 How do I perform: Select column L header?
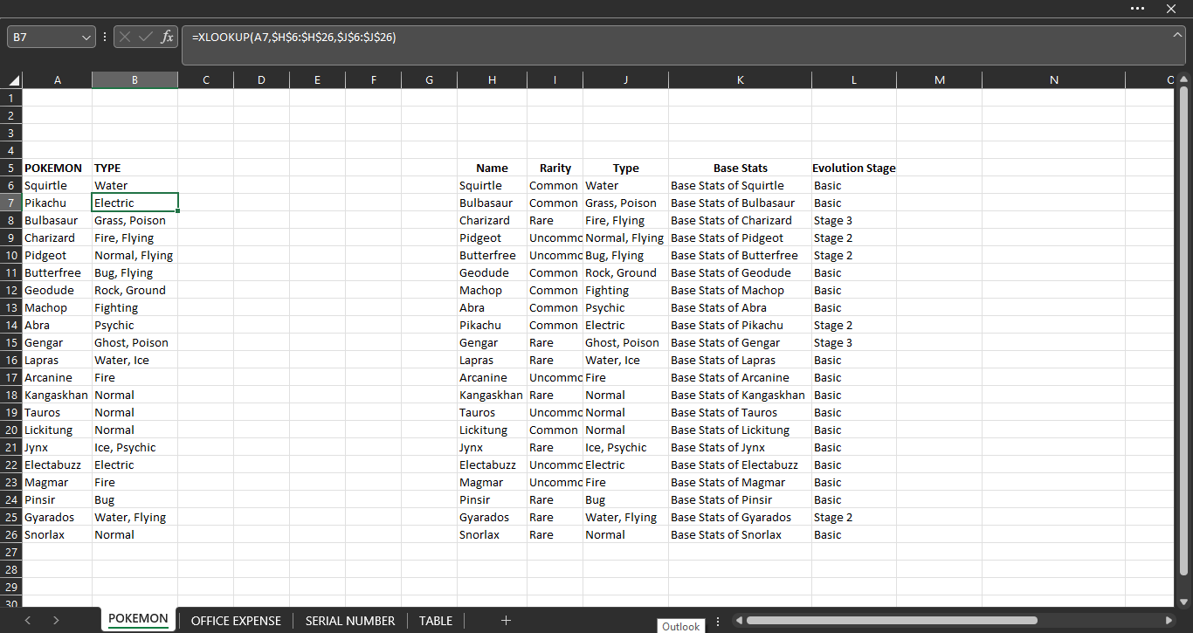coord(854,80)
